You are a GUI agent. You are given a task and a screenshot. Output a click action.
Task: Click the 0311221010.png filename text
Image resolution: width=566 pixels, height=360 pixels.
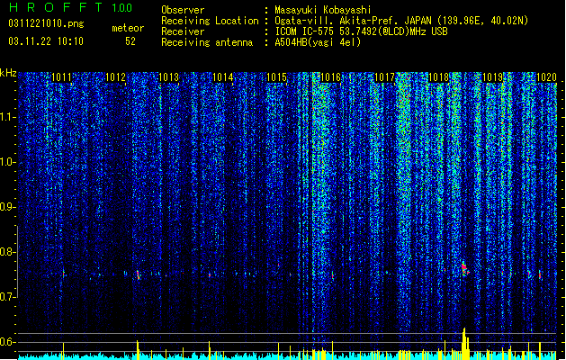(46, 24)
